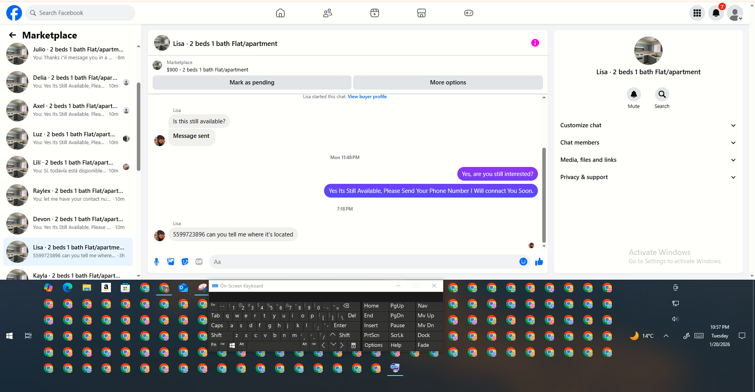The width and height of the screenshot is (755, 392).
Task: Launch Amazon from the taskbar
Action: tap(106, 288)
